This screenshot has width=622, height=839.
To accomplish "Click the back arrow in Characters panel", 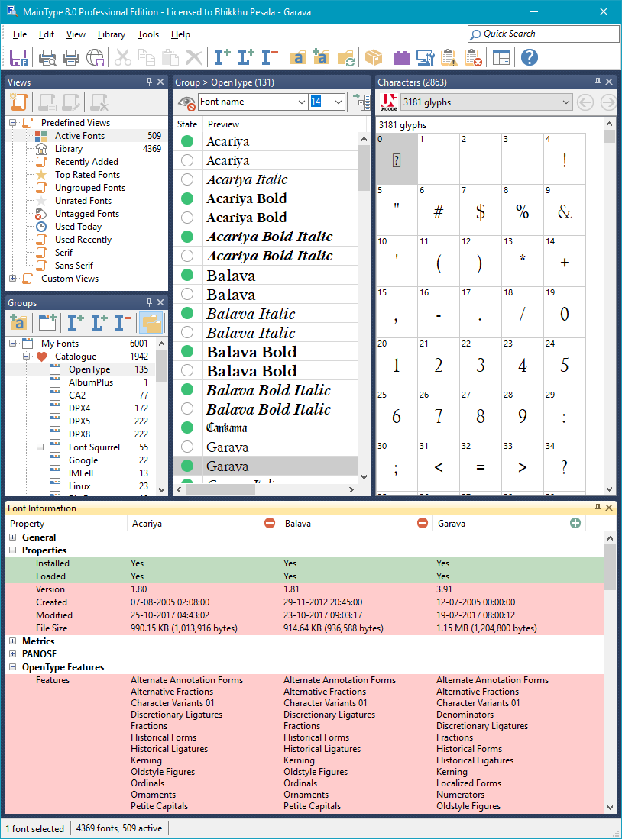I will (585, 102).
